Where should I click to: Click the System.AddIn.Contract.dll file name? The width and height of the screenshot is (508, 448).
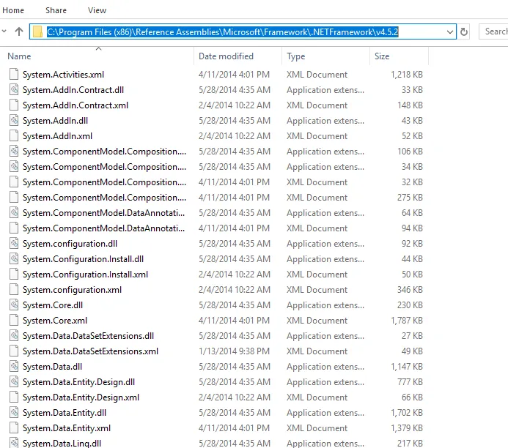(x=73, y=90)
